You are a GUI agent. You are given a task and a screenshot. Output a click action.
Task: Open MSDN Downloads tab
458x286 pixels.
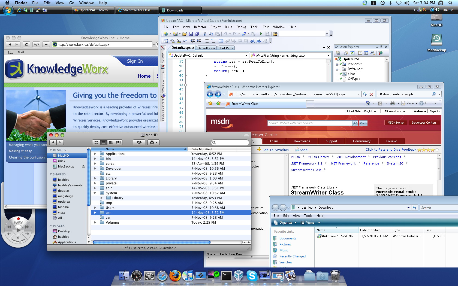302,141
